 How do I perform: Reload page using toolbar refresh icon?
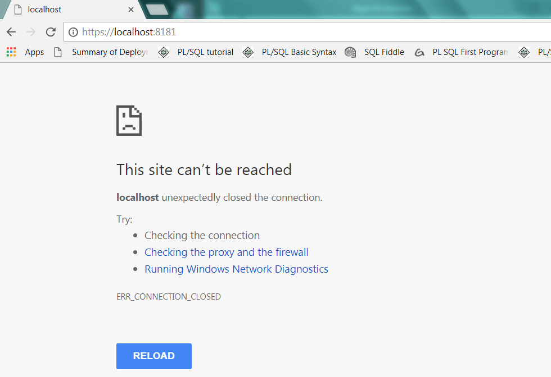coord(51,32)
